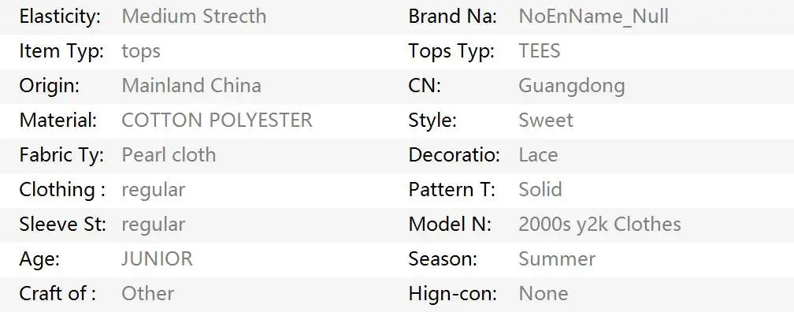Image resolution: width=794 pixels, height=312 pixels.
Task: Click the Hign-con label
Action: pos(453,294)
